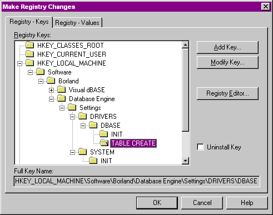Click the Modify Key button
273x215 pixels.
click(x=227, y=62)
